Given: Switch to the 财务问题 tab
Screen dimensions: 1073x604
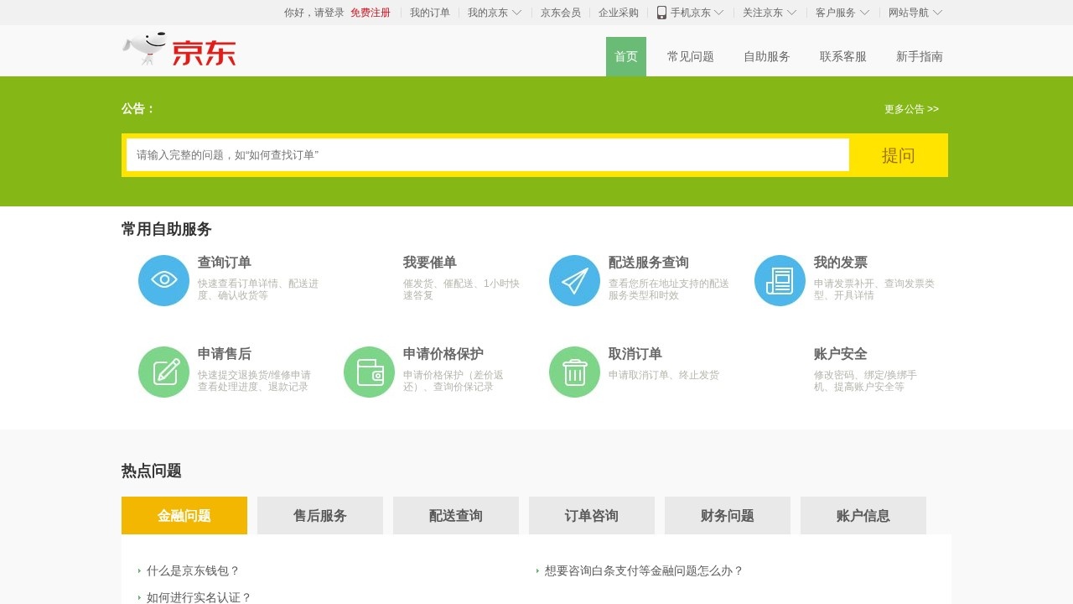Looking at the screenshot, I should click(728, 515).
